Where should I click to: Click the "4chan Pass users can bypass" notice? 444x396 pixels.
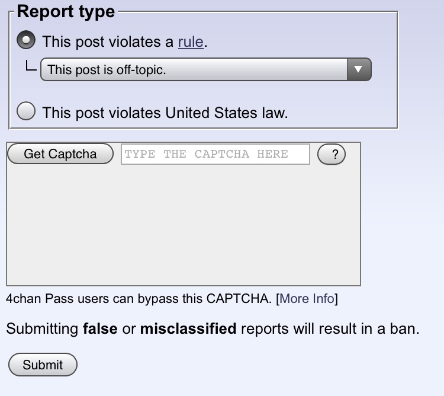click(x=139, y=298)
